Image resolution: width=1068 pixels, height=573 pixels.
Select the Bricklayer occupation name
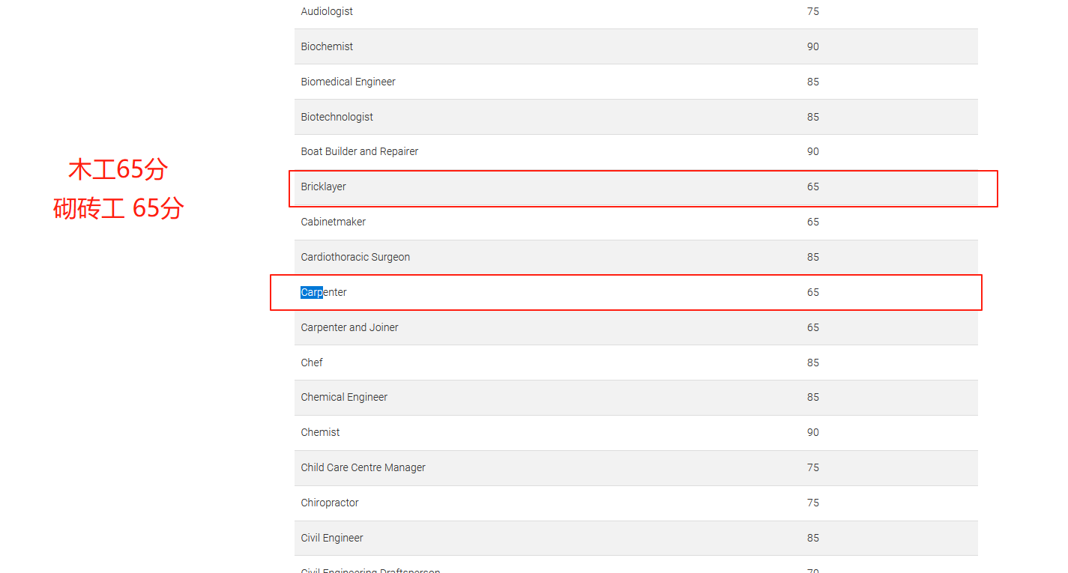323,187
